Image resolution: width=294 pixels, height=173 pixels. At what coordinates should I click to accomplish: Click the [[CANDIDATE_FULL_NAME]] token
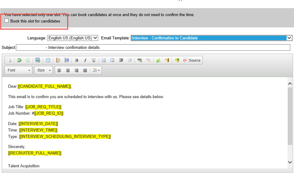(x=44, y=86)
